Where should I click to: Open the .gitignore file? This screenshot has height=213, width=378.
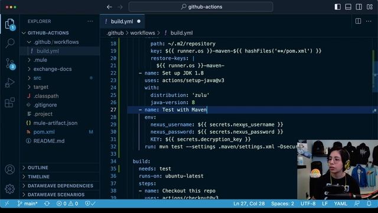point(59,105)
